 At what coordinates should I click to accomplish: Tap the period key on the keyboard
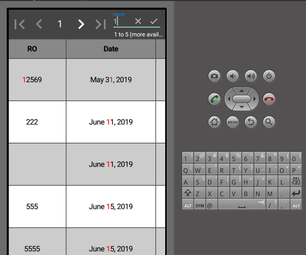(x=284, y=193)
